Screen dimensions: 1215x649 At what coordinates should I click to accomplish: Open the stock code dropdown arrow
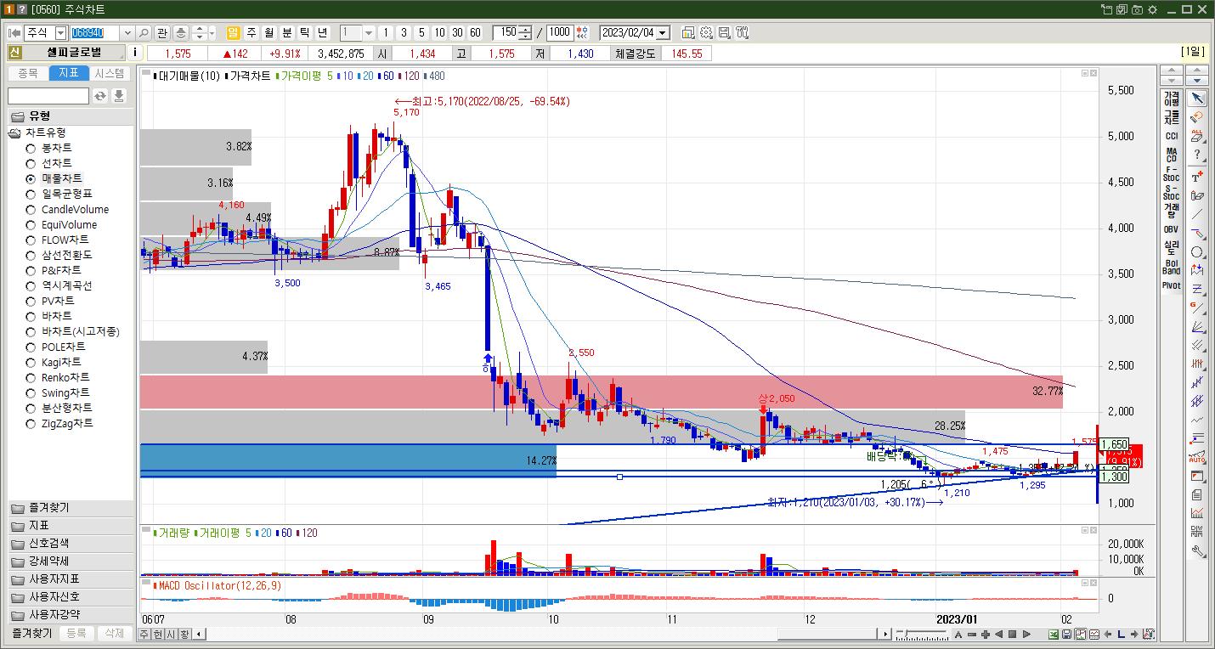(x=127, y=32)
